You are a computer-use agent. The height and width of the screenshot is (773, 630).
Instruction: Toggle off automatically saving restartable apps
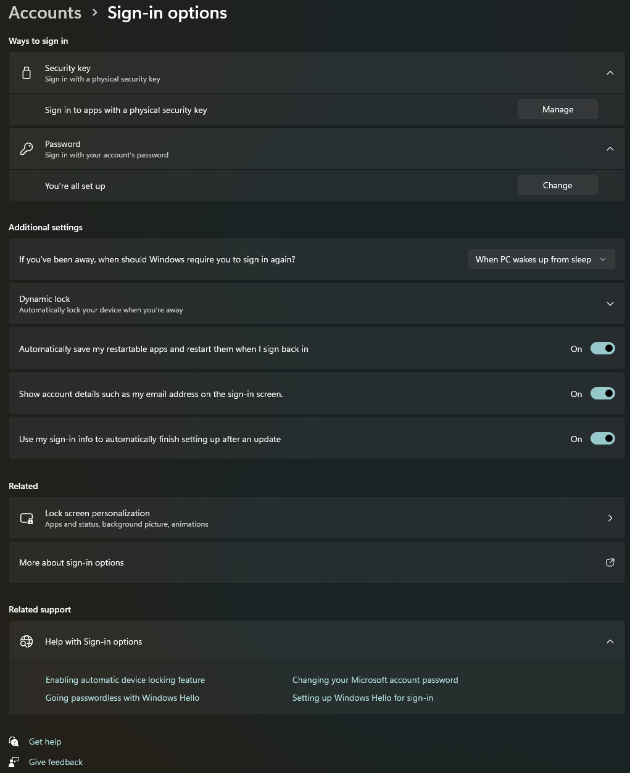602,349
